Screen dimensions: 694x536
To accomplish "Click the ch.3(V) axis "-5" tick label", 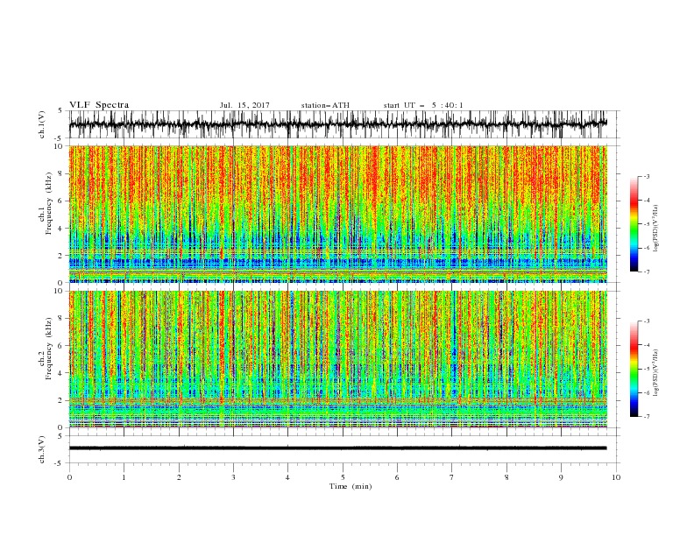I will coord(60,463).
